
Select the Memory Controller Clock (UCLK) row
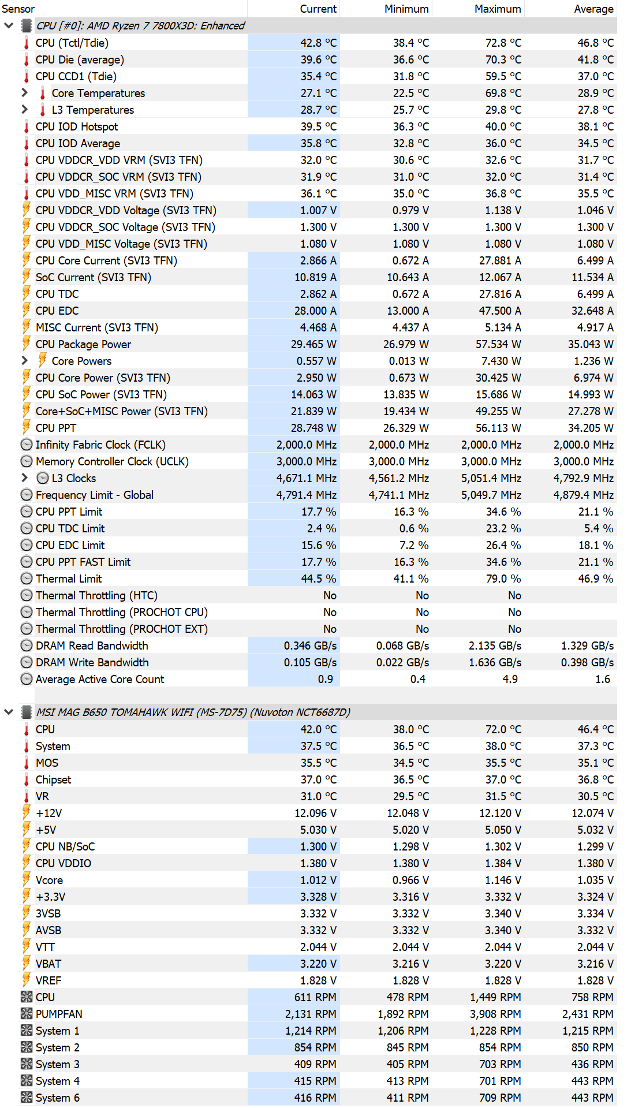(x=308, y=461)
